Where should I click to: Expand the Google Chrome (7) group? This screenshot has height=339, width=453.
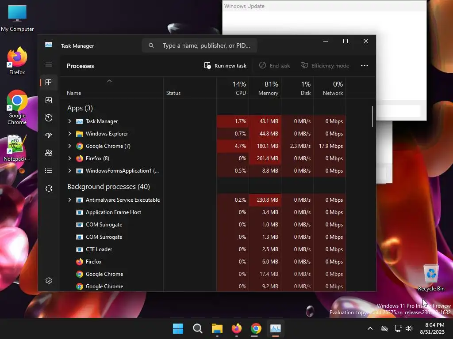(x=69, y=146)
